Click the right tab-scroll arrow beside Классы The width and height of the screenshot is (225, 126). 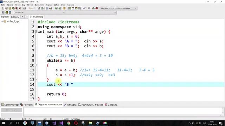pos(26,17)
